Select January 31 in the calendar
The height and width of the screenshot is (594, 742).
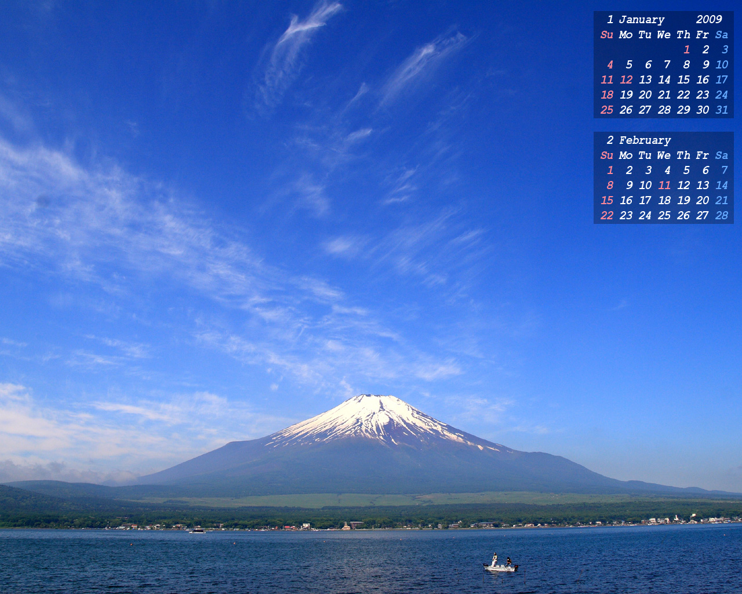722,110
